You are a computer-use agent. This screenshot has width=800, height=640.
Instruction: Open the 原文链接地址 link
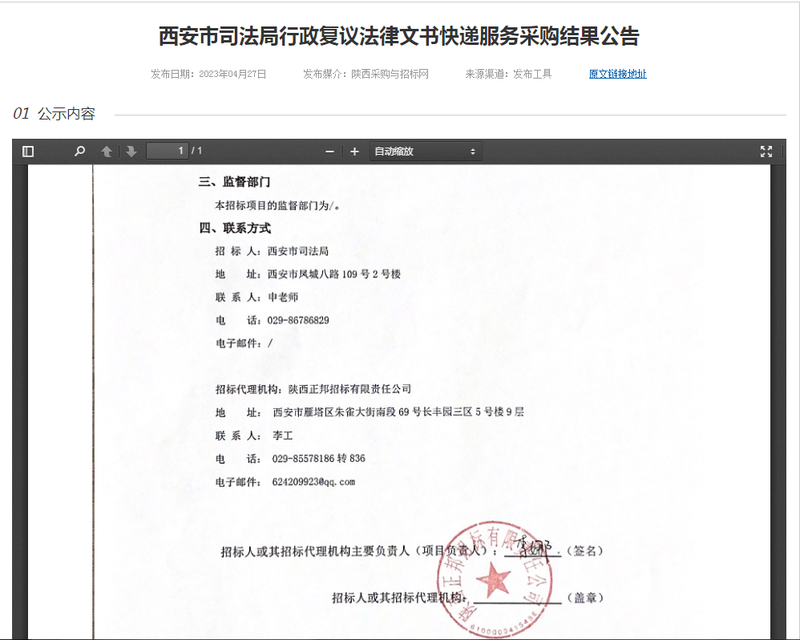617,75
